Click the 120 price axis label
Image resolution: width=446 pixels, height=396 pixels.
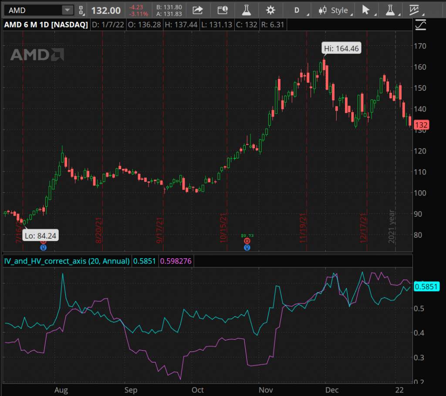pos(420,151)
